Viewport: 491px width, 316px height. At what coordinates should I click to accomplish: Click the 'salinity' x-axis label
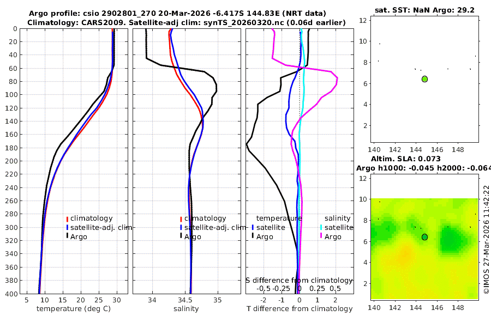coord(186,309)
